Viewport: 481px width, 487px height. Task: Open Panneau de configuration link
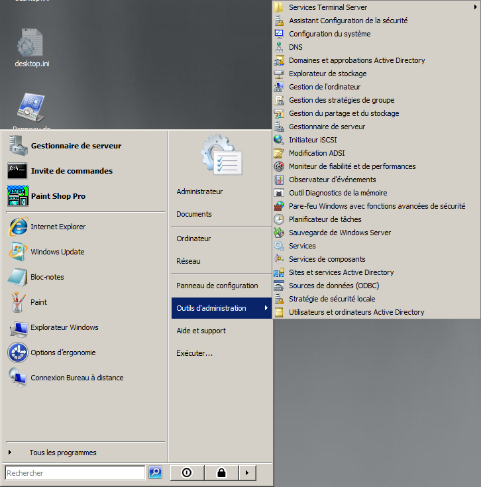[217, 286]
